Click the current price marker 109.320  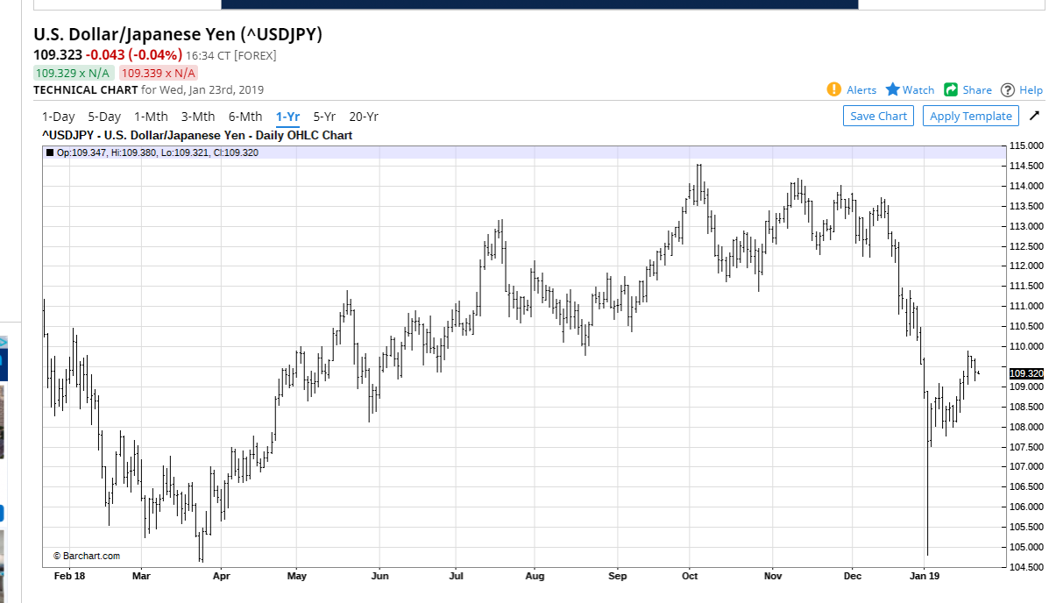1026,373
